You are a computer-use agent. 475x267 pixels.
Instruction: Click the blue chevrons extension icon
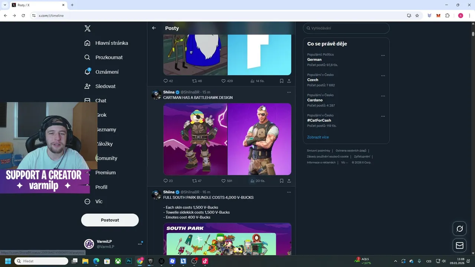pyautogui.click(x=429, y=16)
